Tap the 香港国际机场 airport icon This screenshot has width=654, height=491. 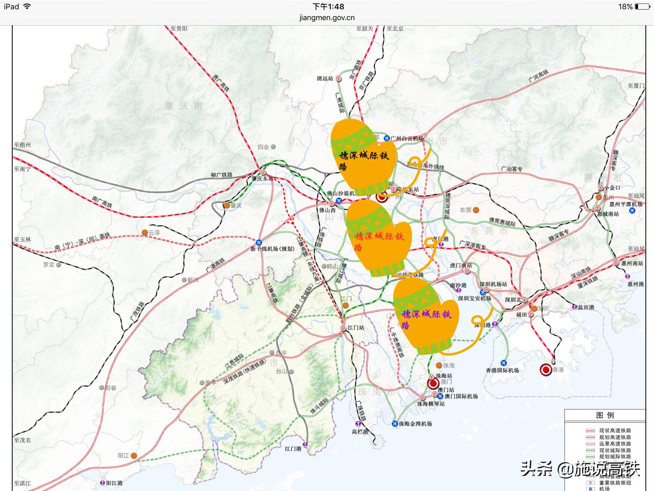tap(504, 363)
